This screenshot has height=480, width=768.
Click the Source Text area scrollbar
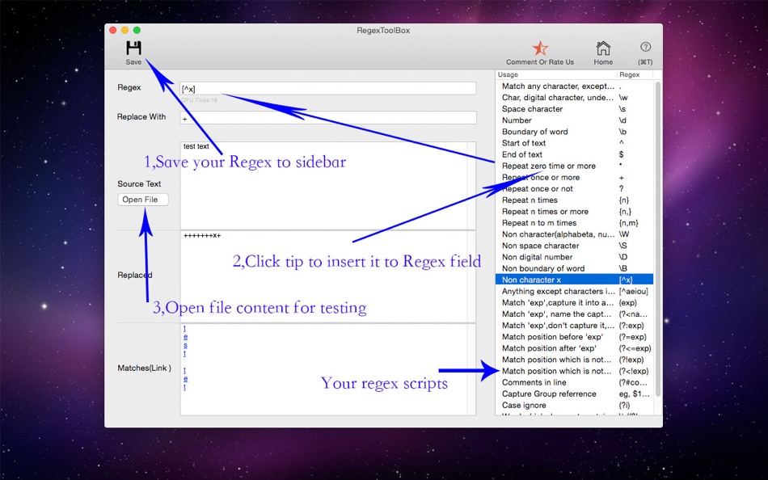(x=471, y=185)
